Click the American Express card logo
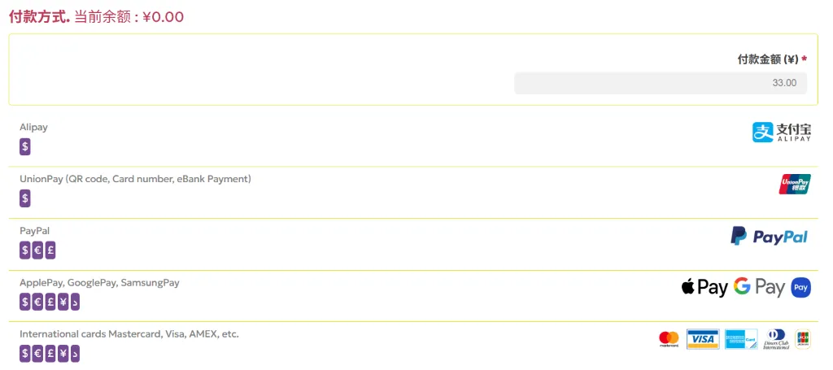The width and height of the screenshot is (833, 370). tap(741, 339)
